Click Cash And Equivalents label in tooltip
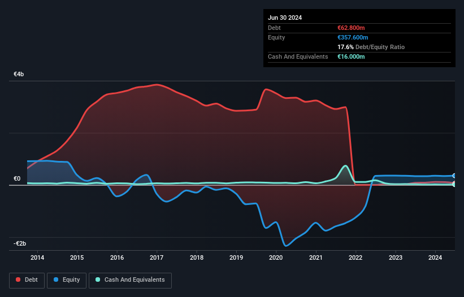The image size is (464, 297). tap(298, 56)
